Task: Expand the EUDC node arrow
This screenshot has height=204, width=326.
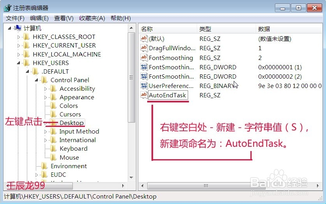Action: (37, 175)
